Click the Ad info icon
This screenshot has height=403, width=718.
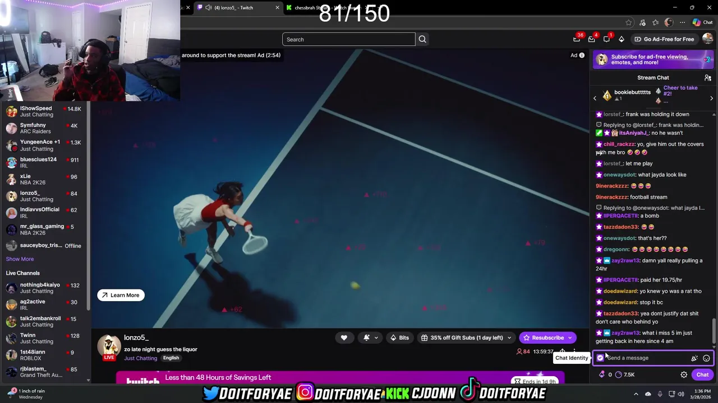(582, 55)
